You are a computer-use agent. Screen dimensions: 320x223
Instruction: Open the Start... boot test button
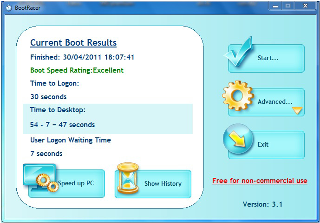[x=266, y=58]
